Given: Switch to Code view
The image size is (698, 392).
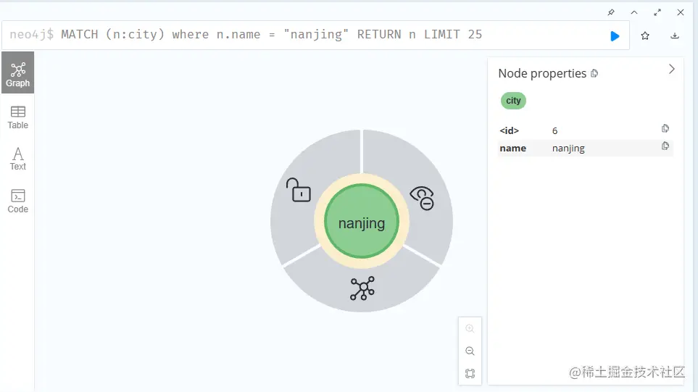Looking at the screenshot, I should point(18,201).
